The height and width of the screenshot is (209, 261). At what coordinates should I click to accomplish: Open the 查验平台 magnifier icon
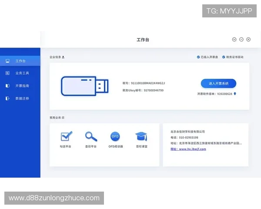tap(91, 136)
